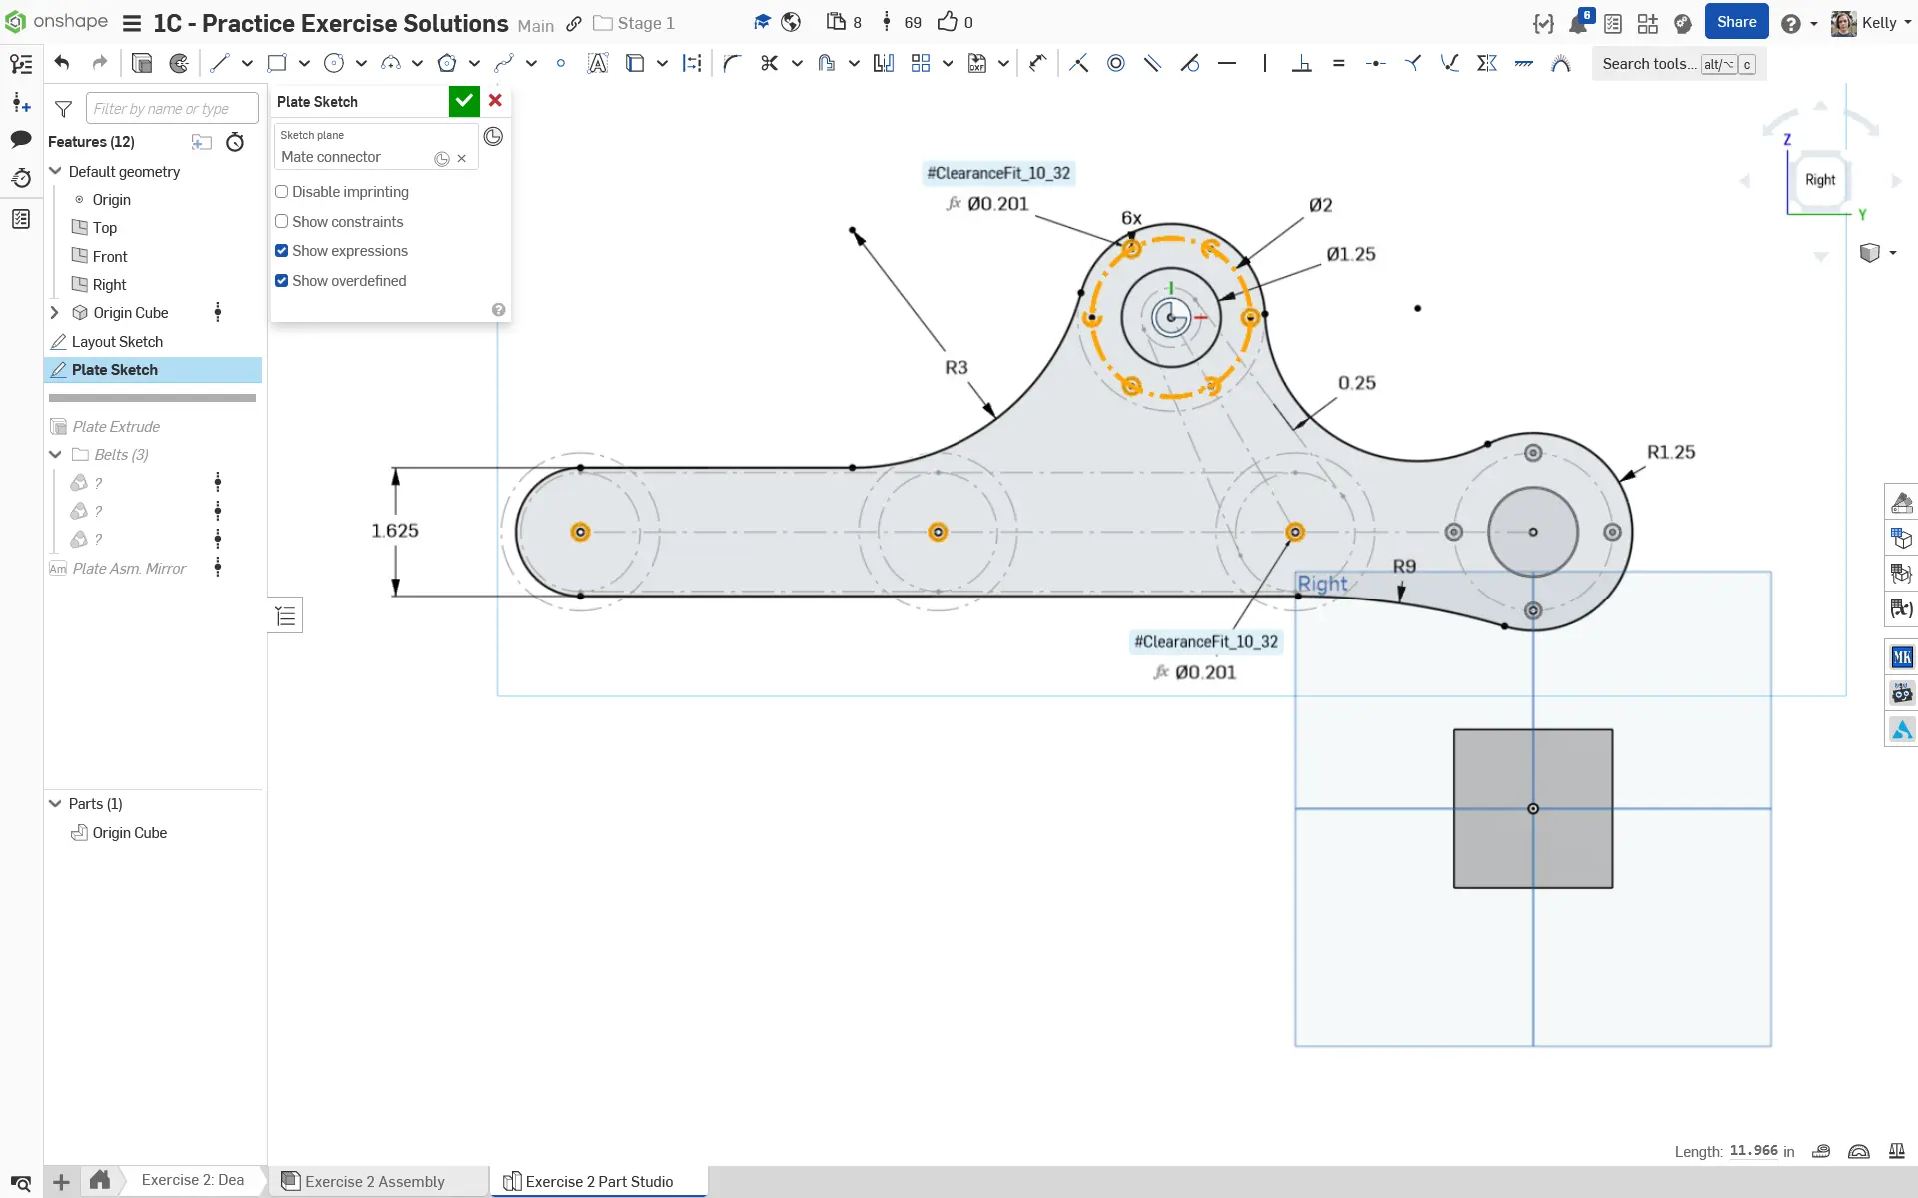Accept the sketch with green checkmark

tap(464, 101)
